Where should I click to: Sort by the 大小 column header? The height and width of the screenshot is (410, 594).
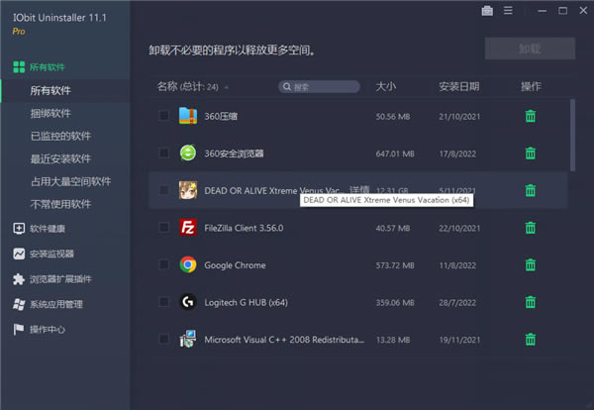click(386, 87)
